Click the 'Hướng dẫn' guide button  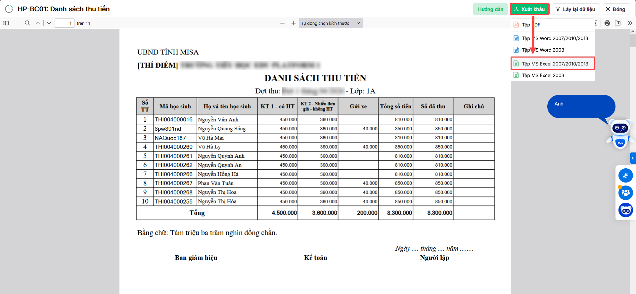pyautogui.click(x=490, y=9)
